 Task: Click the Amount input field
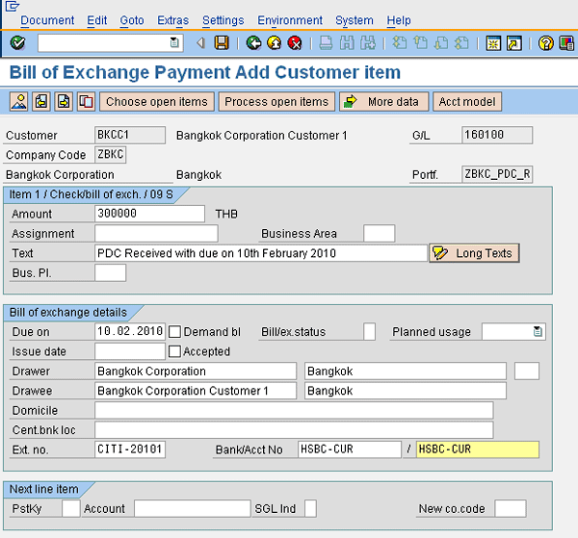(x=149, y=214)
